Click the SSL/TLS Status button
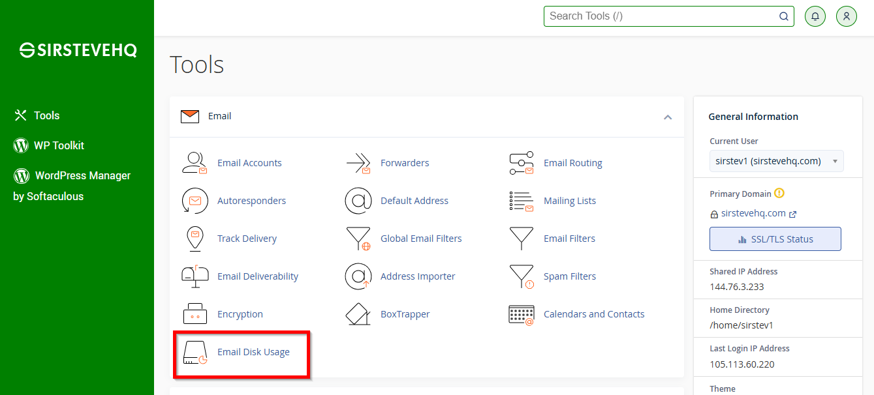The height and width of the screenshot is (395, 874). click(775, 239)
